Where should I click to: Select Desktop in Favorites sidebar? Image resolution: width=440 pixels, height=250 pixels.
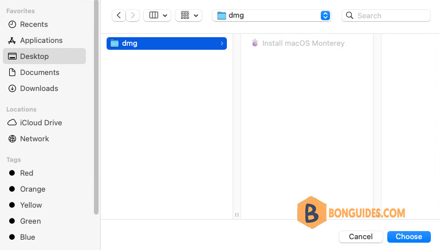tap(44, 56)
